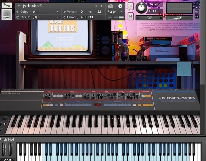This screenshot has height=161, width=206.
Task: Click the Juno-106 ENV sliders
Action: [x=133, y=96]
